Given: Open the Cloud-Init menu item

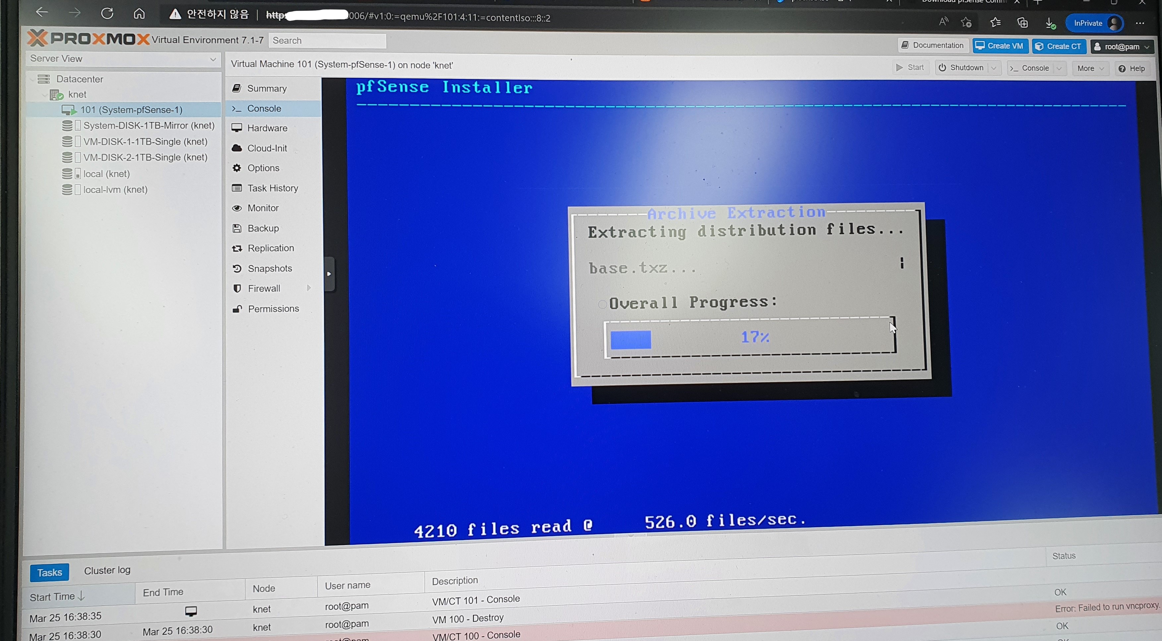Looking at the screenshot, I should coord(267,148).
